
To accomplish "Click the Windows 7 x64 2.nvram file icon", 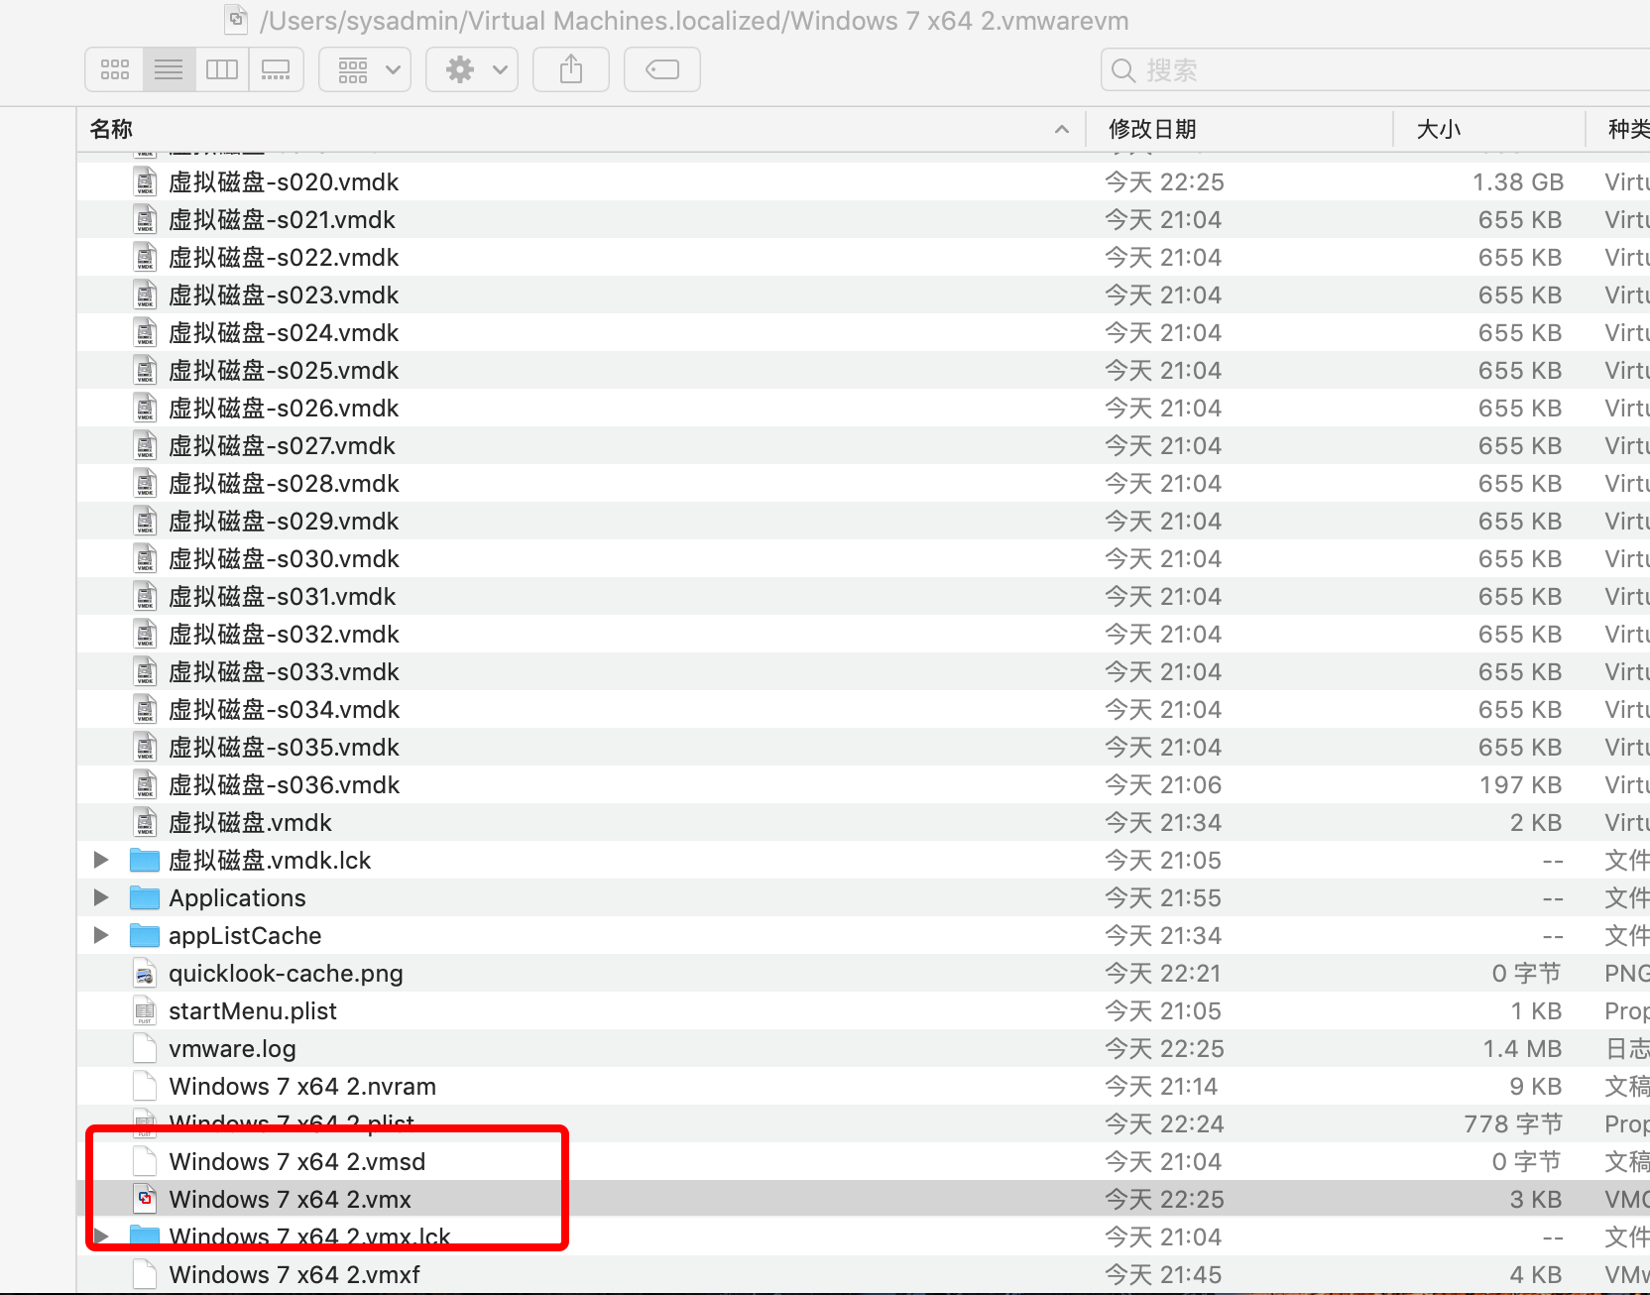I will pos(145,1086).
